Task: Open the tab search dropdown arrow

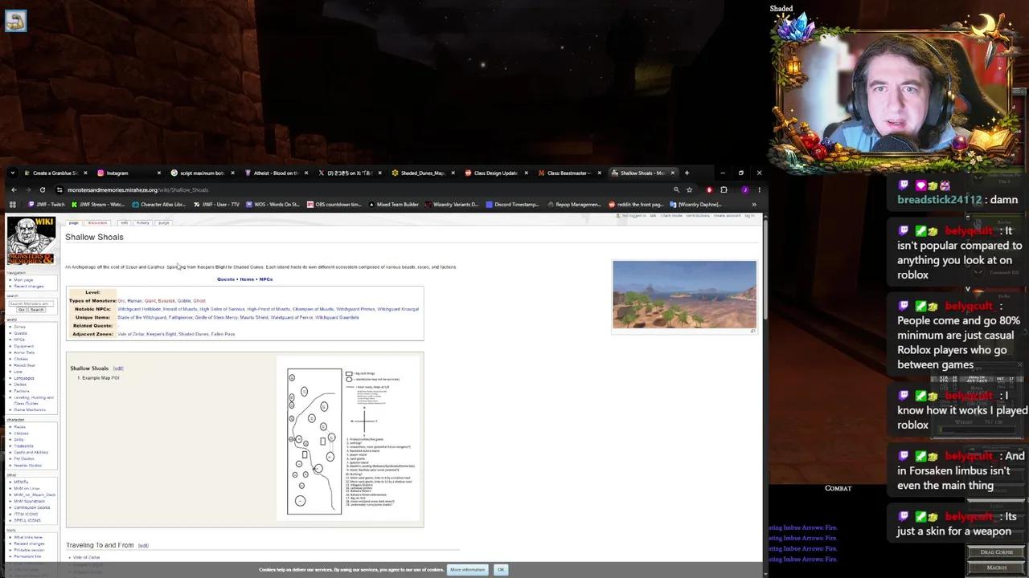Action: tap(13, 173)
